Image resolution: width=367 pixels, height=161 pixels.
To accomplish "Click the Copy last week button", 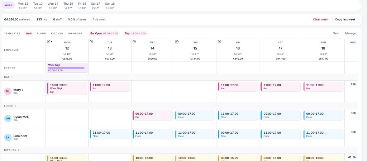I will pyautogui.click(x=345, y=19).
